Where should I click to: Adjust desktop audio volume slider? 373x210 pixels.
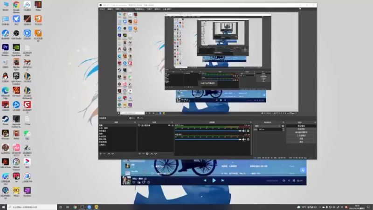coord(208,131)
